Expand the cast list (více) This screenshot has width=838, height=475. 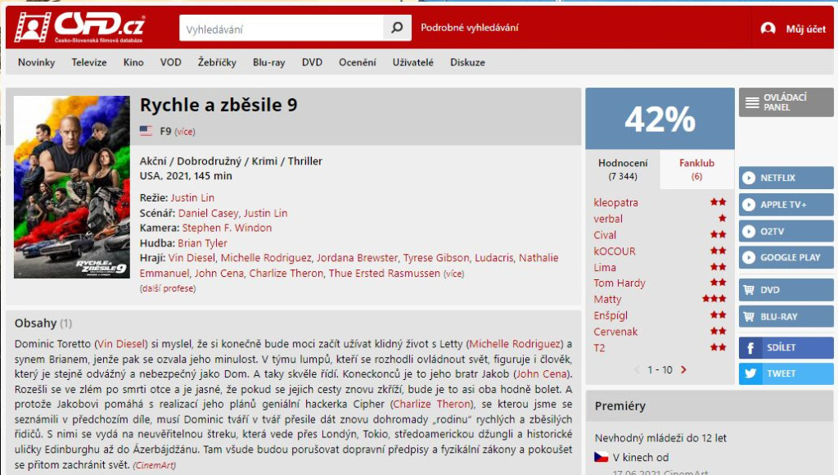pos(453,274)
